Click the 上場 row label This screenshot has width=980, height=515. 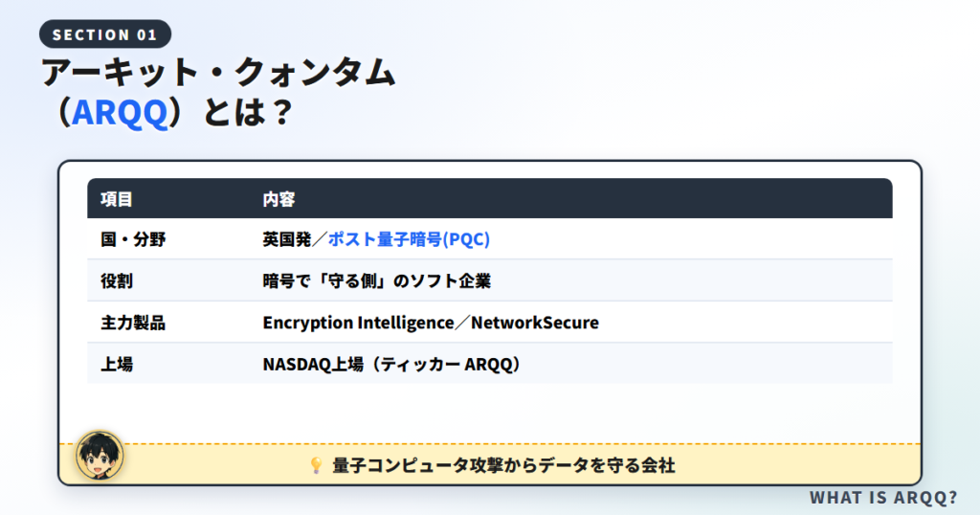click(x=117, y=364)
